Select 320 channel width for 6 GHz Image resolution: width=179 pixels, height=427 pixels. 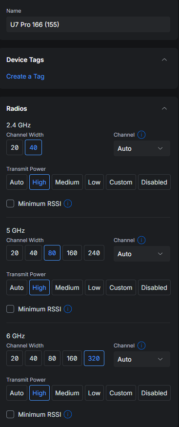(x=94, y=358)
